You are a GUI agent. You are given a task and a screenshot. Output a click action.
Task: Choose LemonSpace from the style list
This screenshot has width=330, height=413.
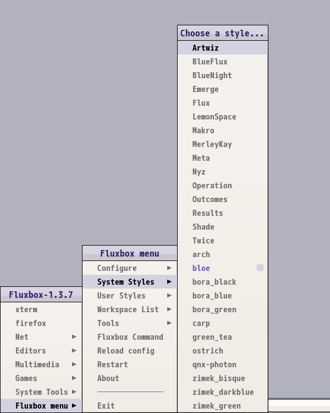tap(223, 117)
